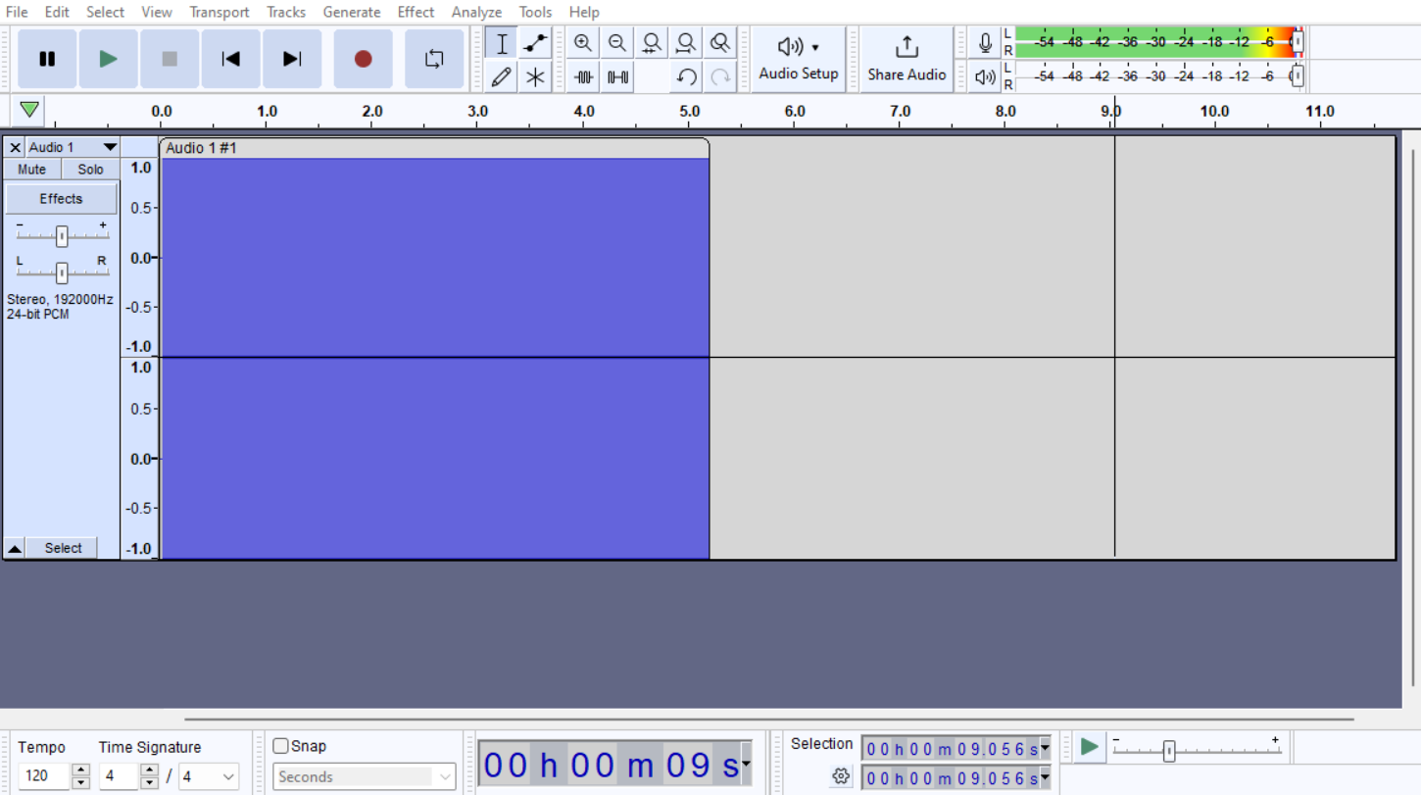Fit selection to width zoom icon

(x=652, y=43)
